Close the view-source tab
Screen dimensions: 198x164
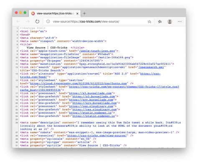pyautogui.click(x=77, y=13)
